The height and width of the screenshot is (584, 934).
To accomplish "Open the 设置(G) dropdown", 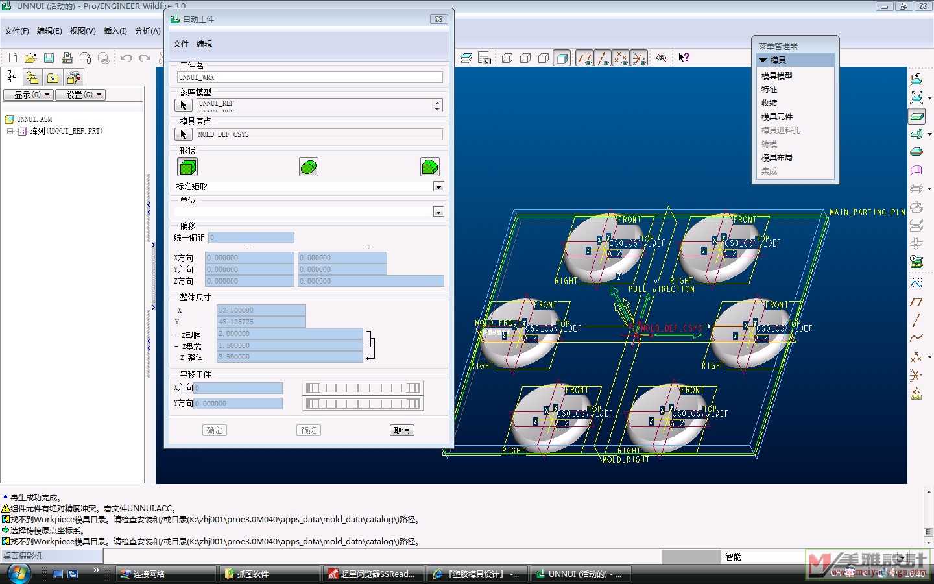I will click(x=80, y=95).
